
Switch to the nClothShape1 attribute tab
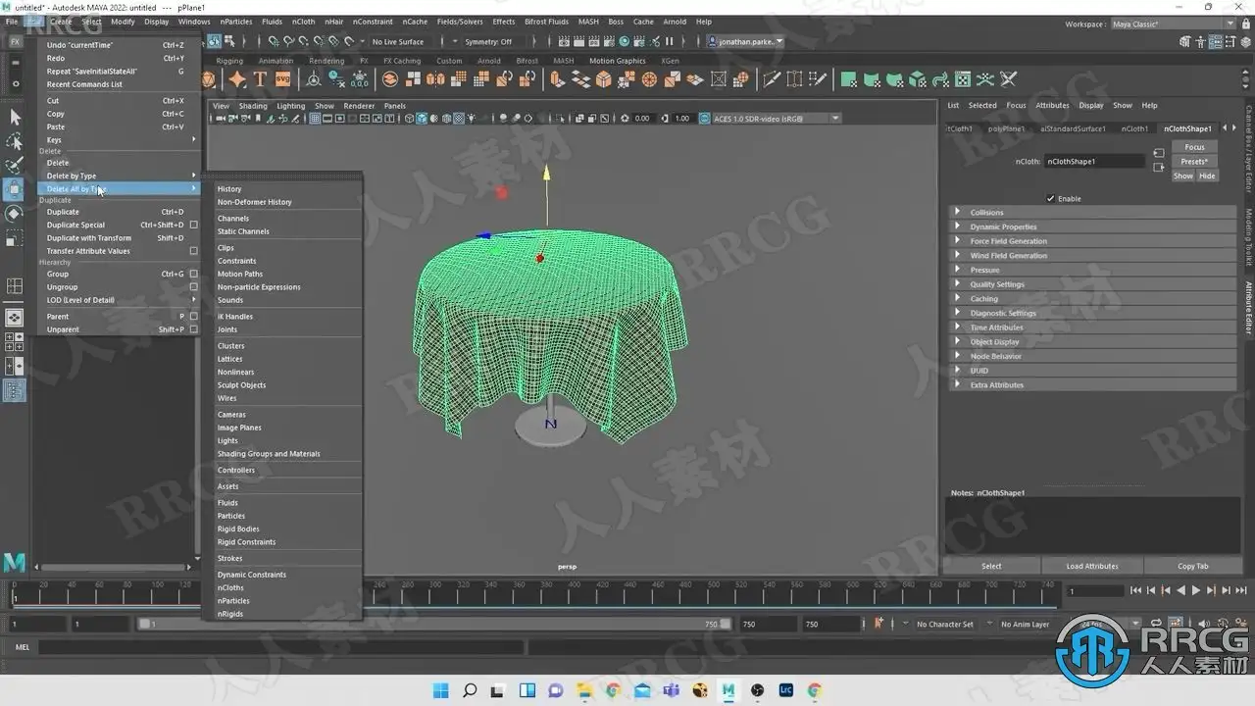click(1187, 128)
